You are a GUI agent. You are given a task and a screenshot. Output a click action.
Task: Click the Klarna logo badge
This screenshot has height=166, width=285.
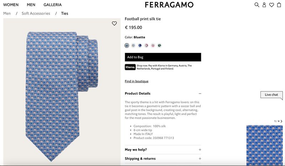(x=130, y=67)
